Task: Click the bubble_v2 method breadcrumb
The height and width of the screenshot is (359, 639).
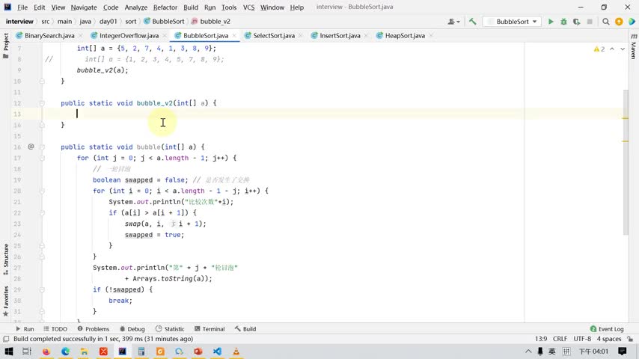Action: tap(211, 22)
